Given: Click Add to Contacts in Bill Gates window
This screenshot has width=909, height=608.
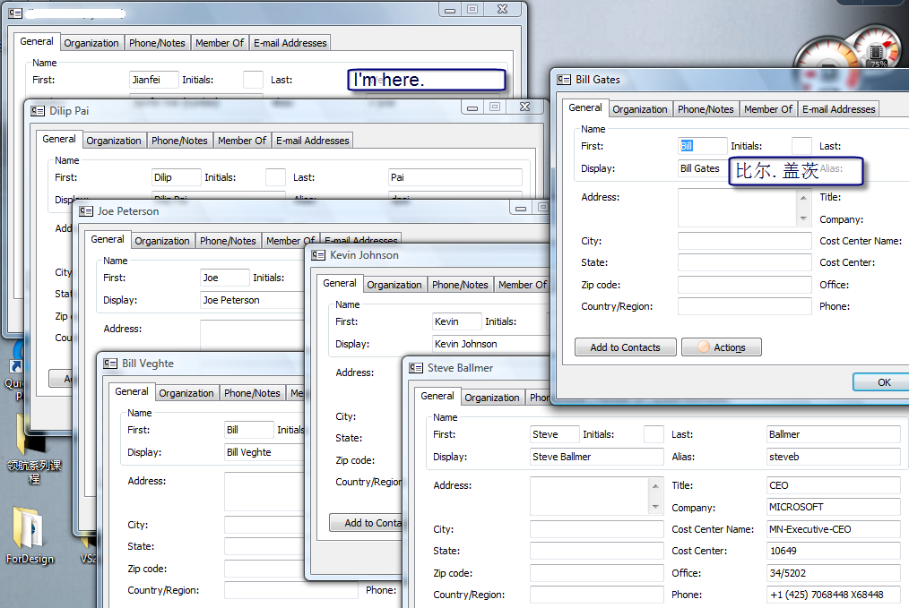Looking at the screenshot, I should (626, 347).
